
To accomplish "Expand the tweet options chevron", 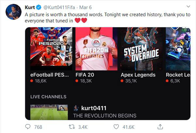I will coord(188,7).
